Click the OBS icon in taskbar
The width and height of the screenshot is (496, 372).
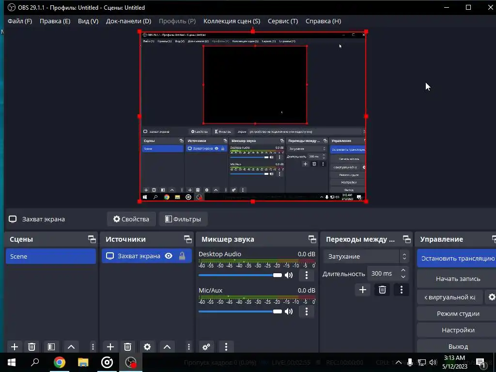pos(131,362)
